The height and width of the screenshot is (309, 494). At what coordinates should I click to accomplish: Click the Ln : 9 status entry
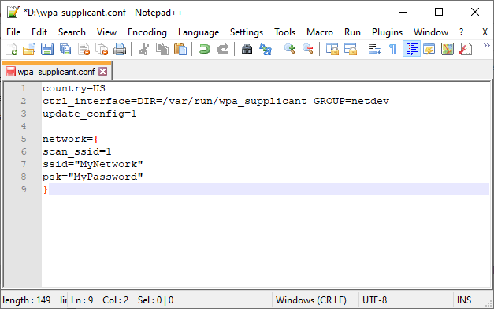point(82,300)
